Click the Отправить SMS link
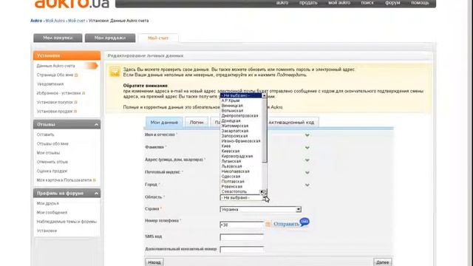This screenshot has width=473, height=266. click(x=286, y=224)
